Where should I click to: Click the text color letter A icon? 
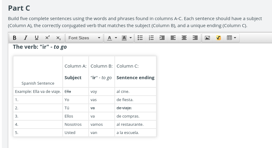point(109,38)
